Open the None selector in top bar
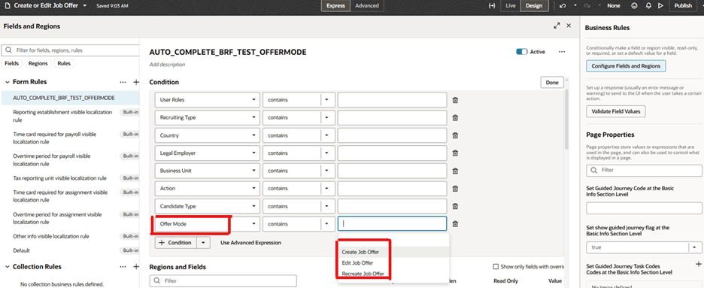 [x=613, y=6]
